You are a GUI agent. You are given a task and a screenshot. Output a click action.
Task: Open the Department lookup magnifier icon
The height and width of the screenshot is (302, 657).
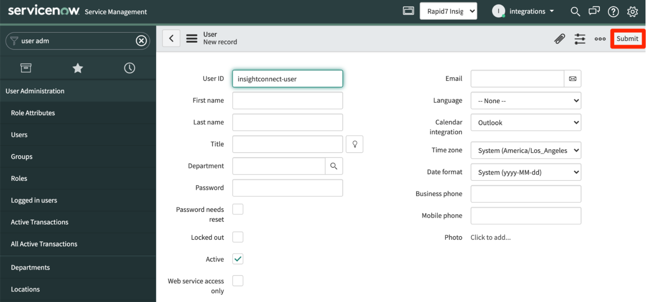334,166
